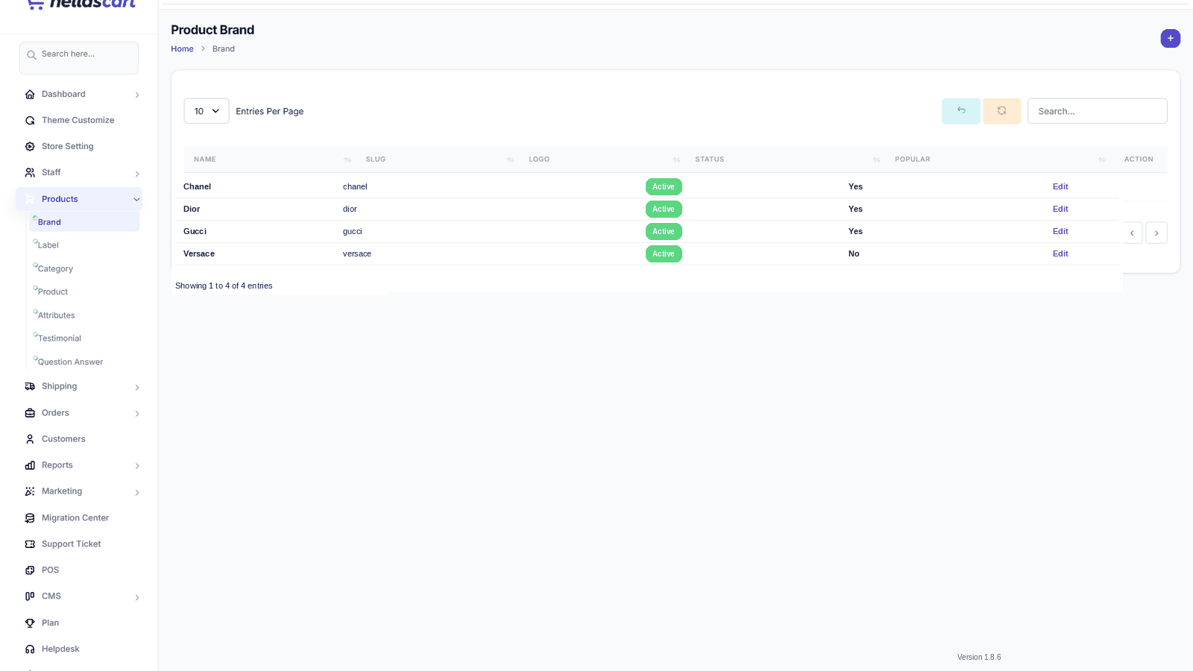
Task: Click the POS icon
Action: click(x=30, y=570)
